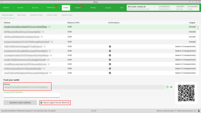Copy the wallet address with the copy icon
Viewport: 201px width, 113px height.
pyautogui.click(x=167, y=87)
